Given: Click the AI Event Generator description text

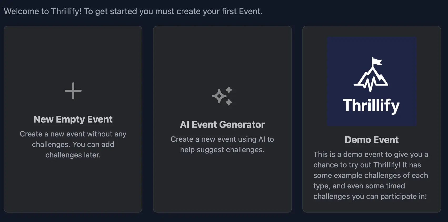Looking at the screenshot, I should tap(222, 144).
